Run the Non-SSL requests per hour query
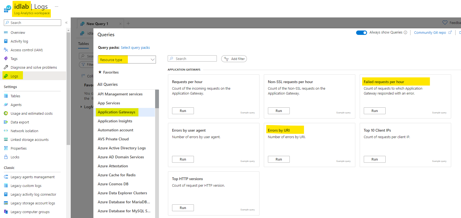The width and height of the screenshot is (461, 218). [x=279, y=111]
